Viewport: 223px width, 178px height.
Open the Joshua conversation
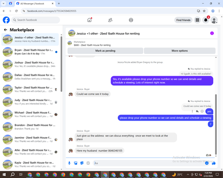point(30,65)
